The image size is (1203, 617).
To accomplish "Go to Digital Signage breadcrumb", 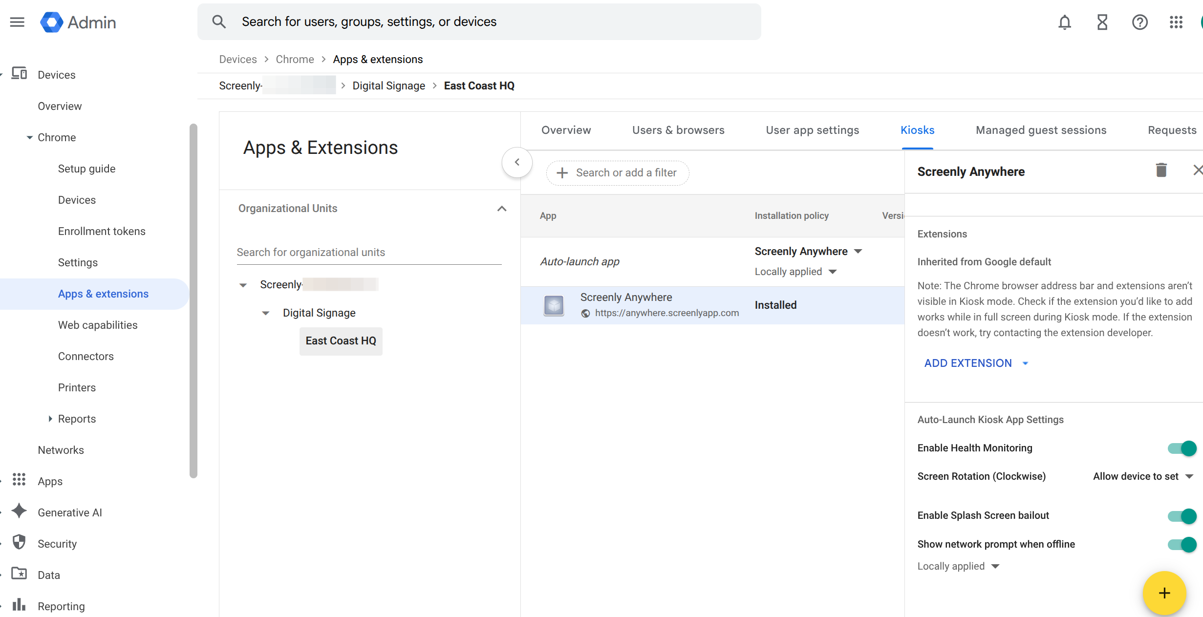I will point(388,85).
